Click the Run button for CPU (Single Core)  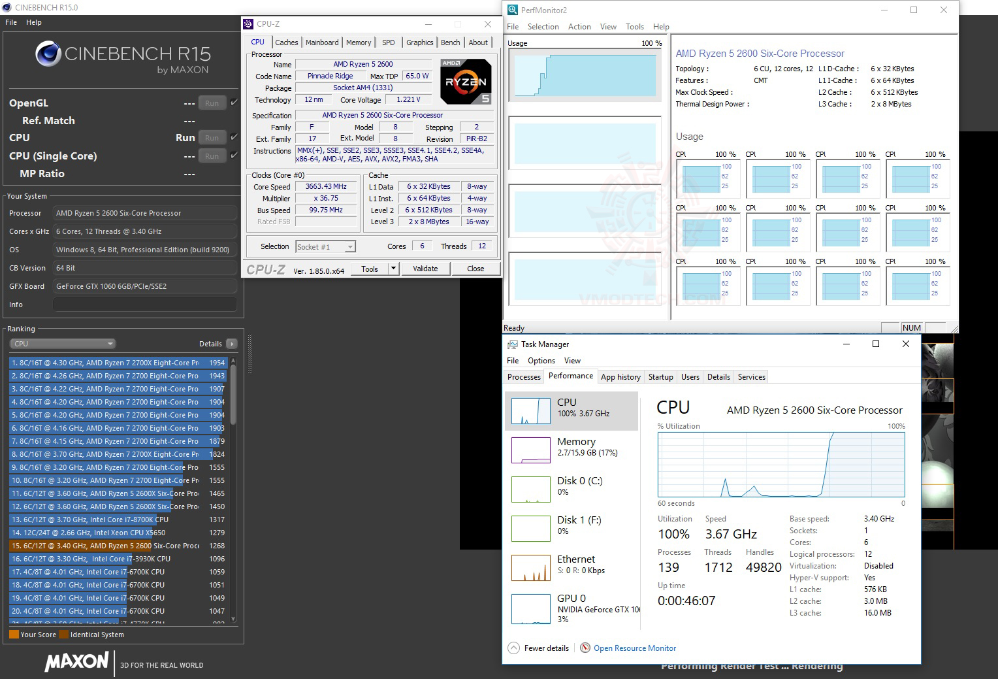click(x=212, y=156)
